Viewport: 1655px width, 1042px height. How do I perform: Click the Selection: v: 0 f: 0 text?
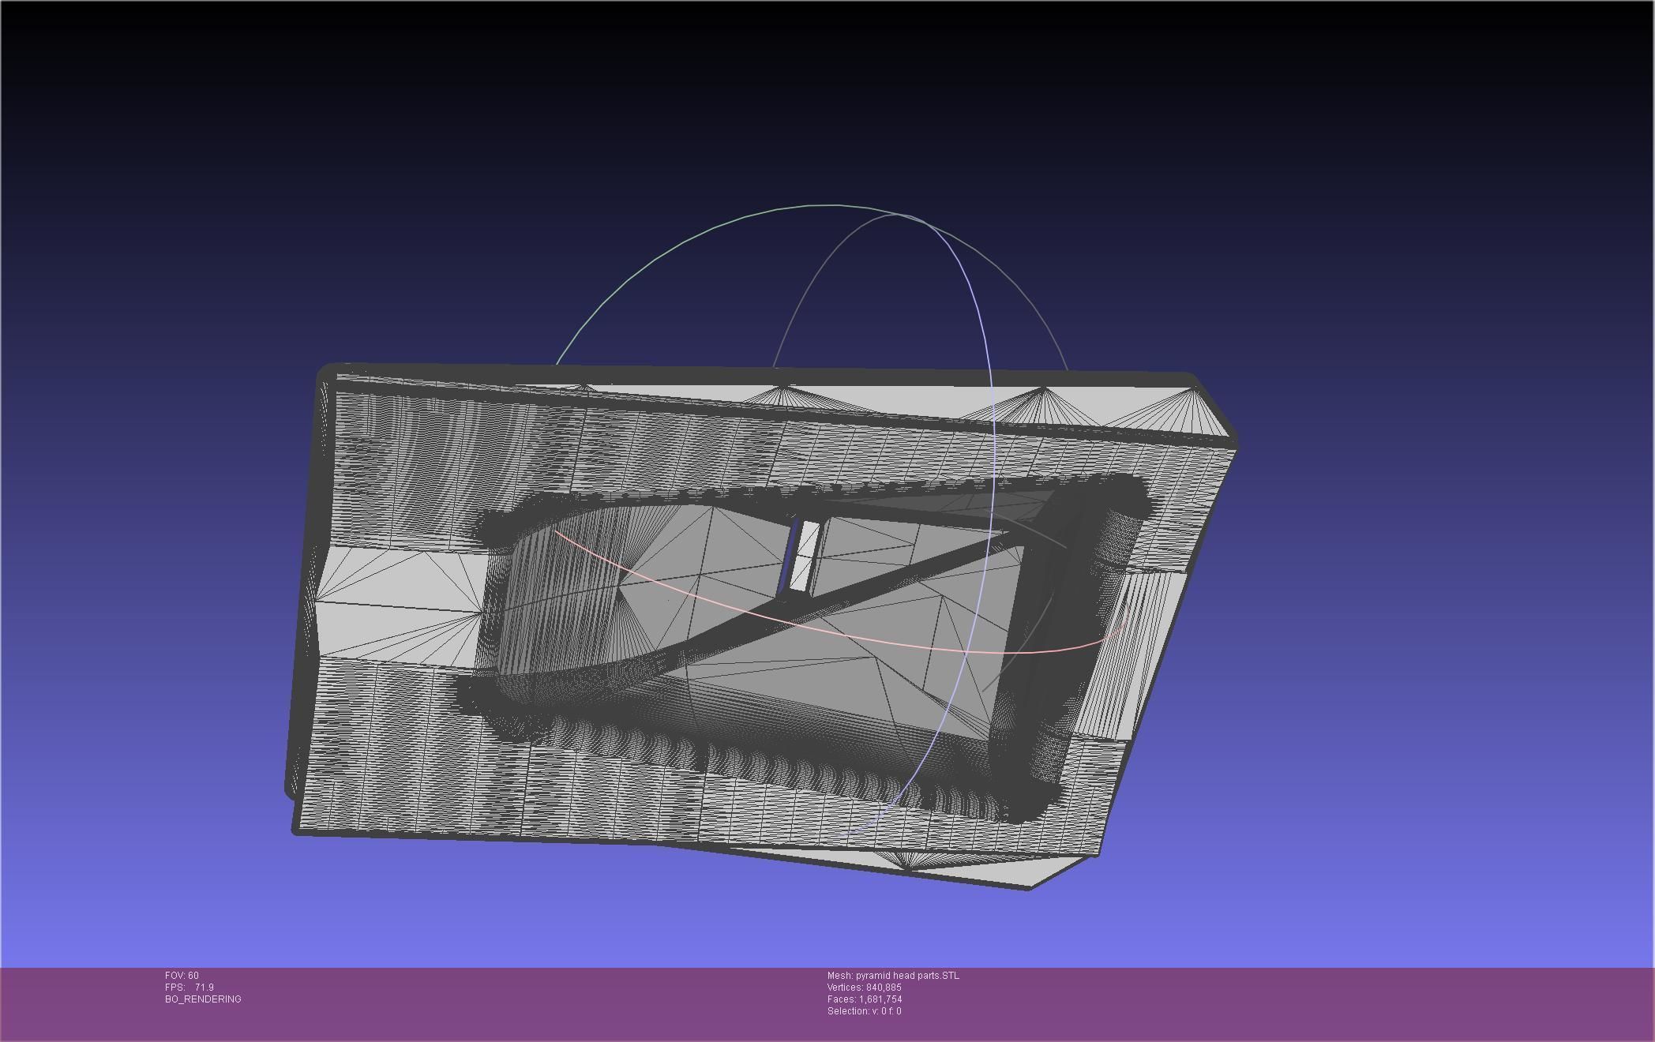[x=864, y=1011]
